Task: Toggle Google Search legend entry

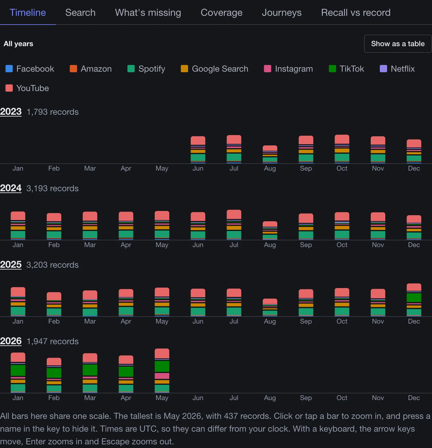Action: point(214,69)
